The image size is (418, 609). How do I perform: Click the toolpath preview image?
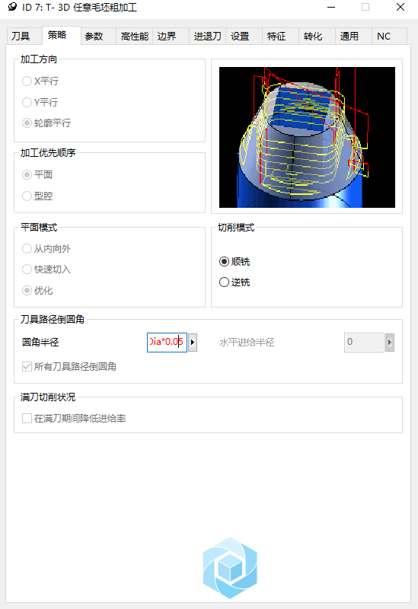pyautogui.click(x=307, y=137)
